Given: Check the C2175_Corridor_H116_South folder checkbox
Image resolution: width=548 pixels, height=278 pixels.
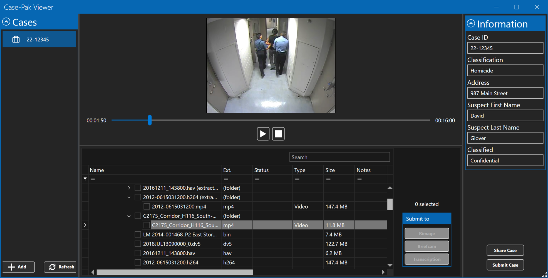Looking at the screenshot, I should point(138,216).
